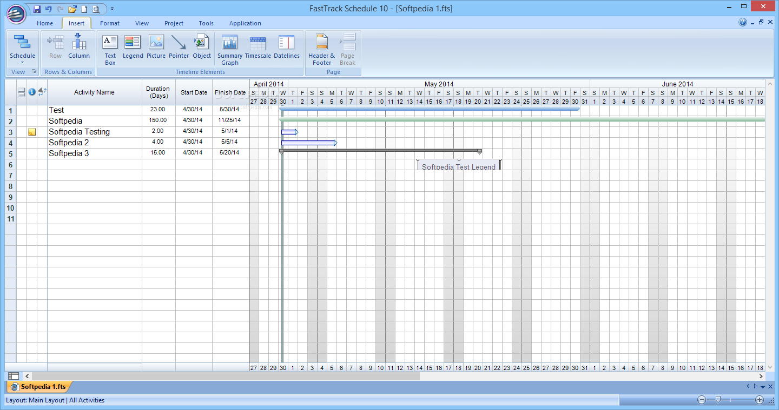Select row number 6 header
779x410 pixels.
point(10,165)
